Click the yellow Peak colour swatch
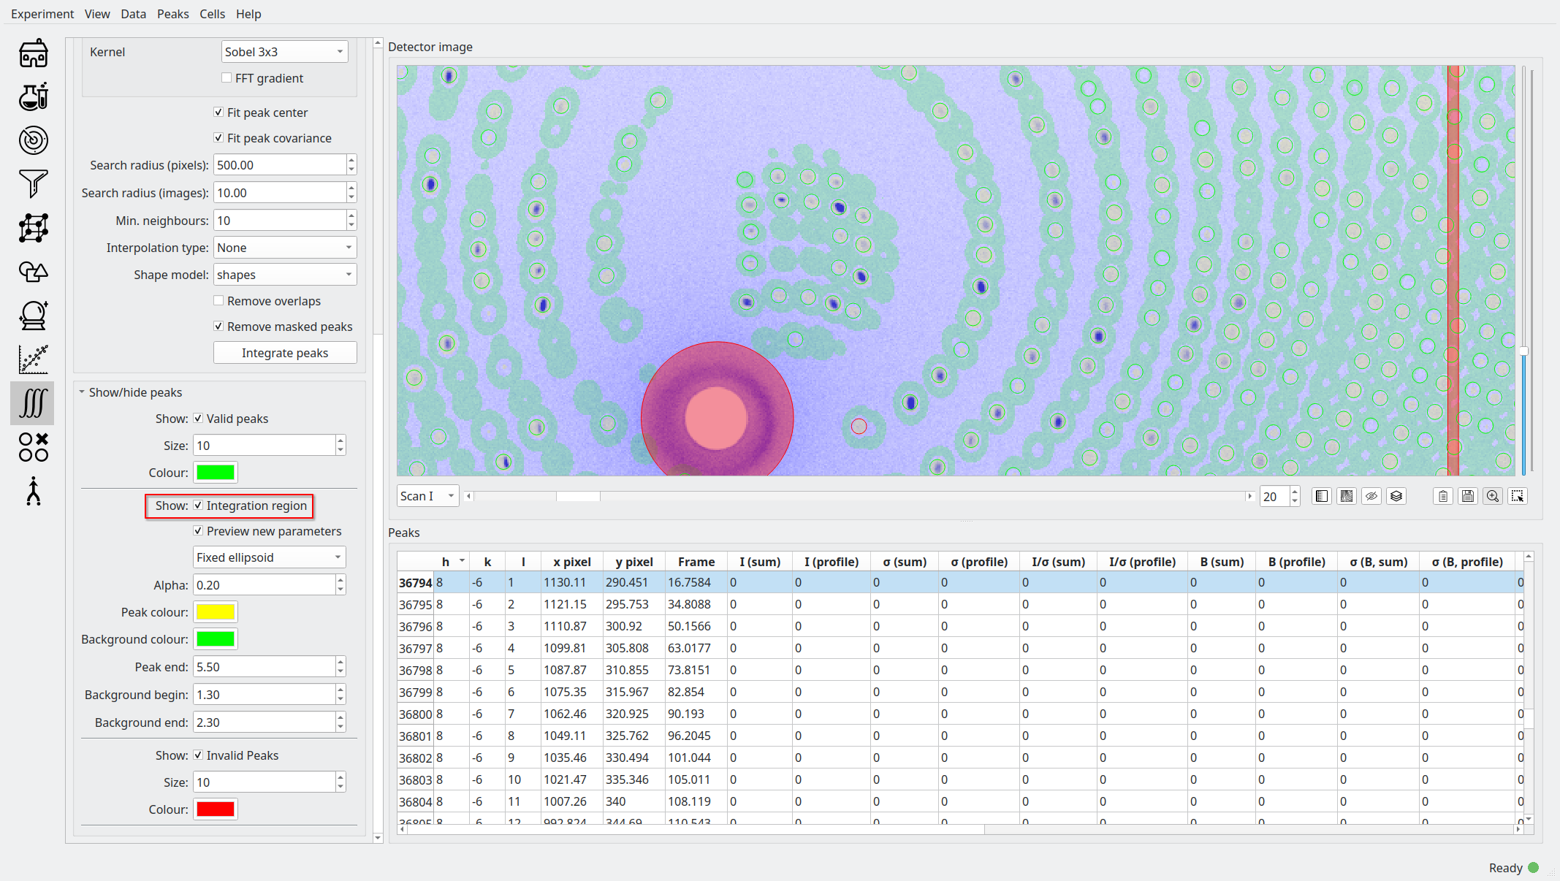The height and width of the screenshot is (881, 1560). pyautogui.click(x=215, y=612)
